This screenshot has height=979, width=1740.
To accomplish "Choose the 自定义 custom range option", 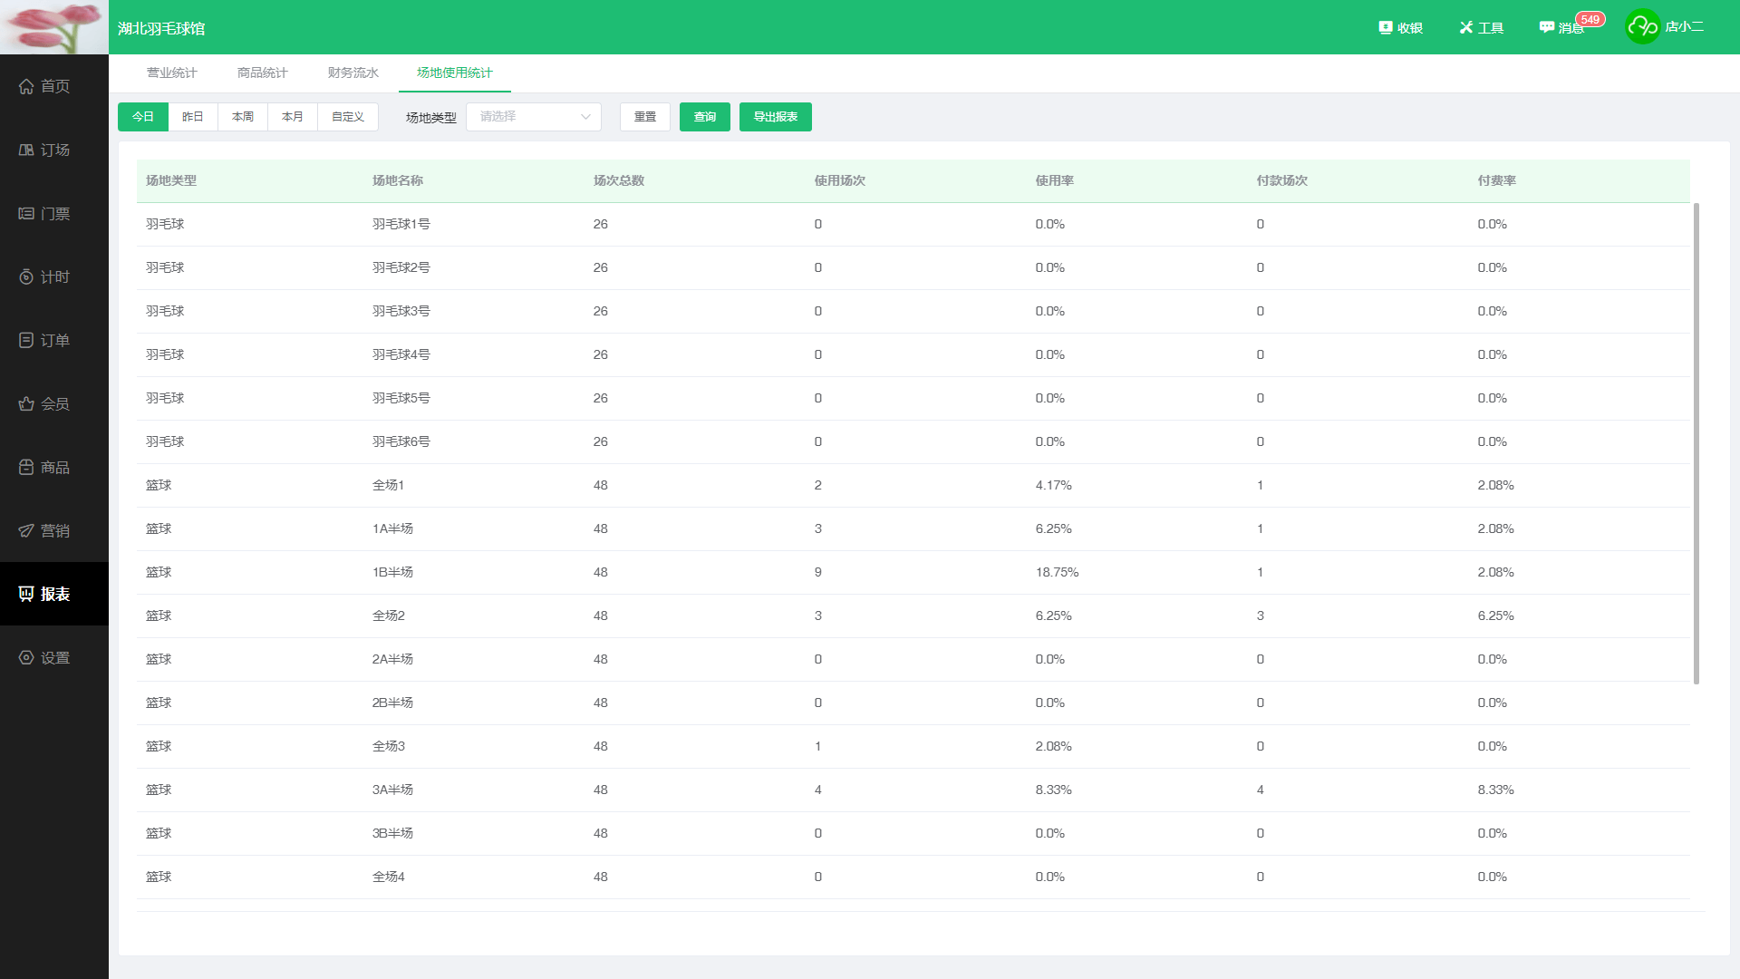I will point(347,117).
